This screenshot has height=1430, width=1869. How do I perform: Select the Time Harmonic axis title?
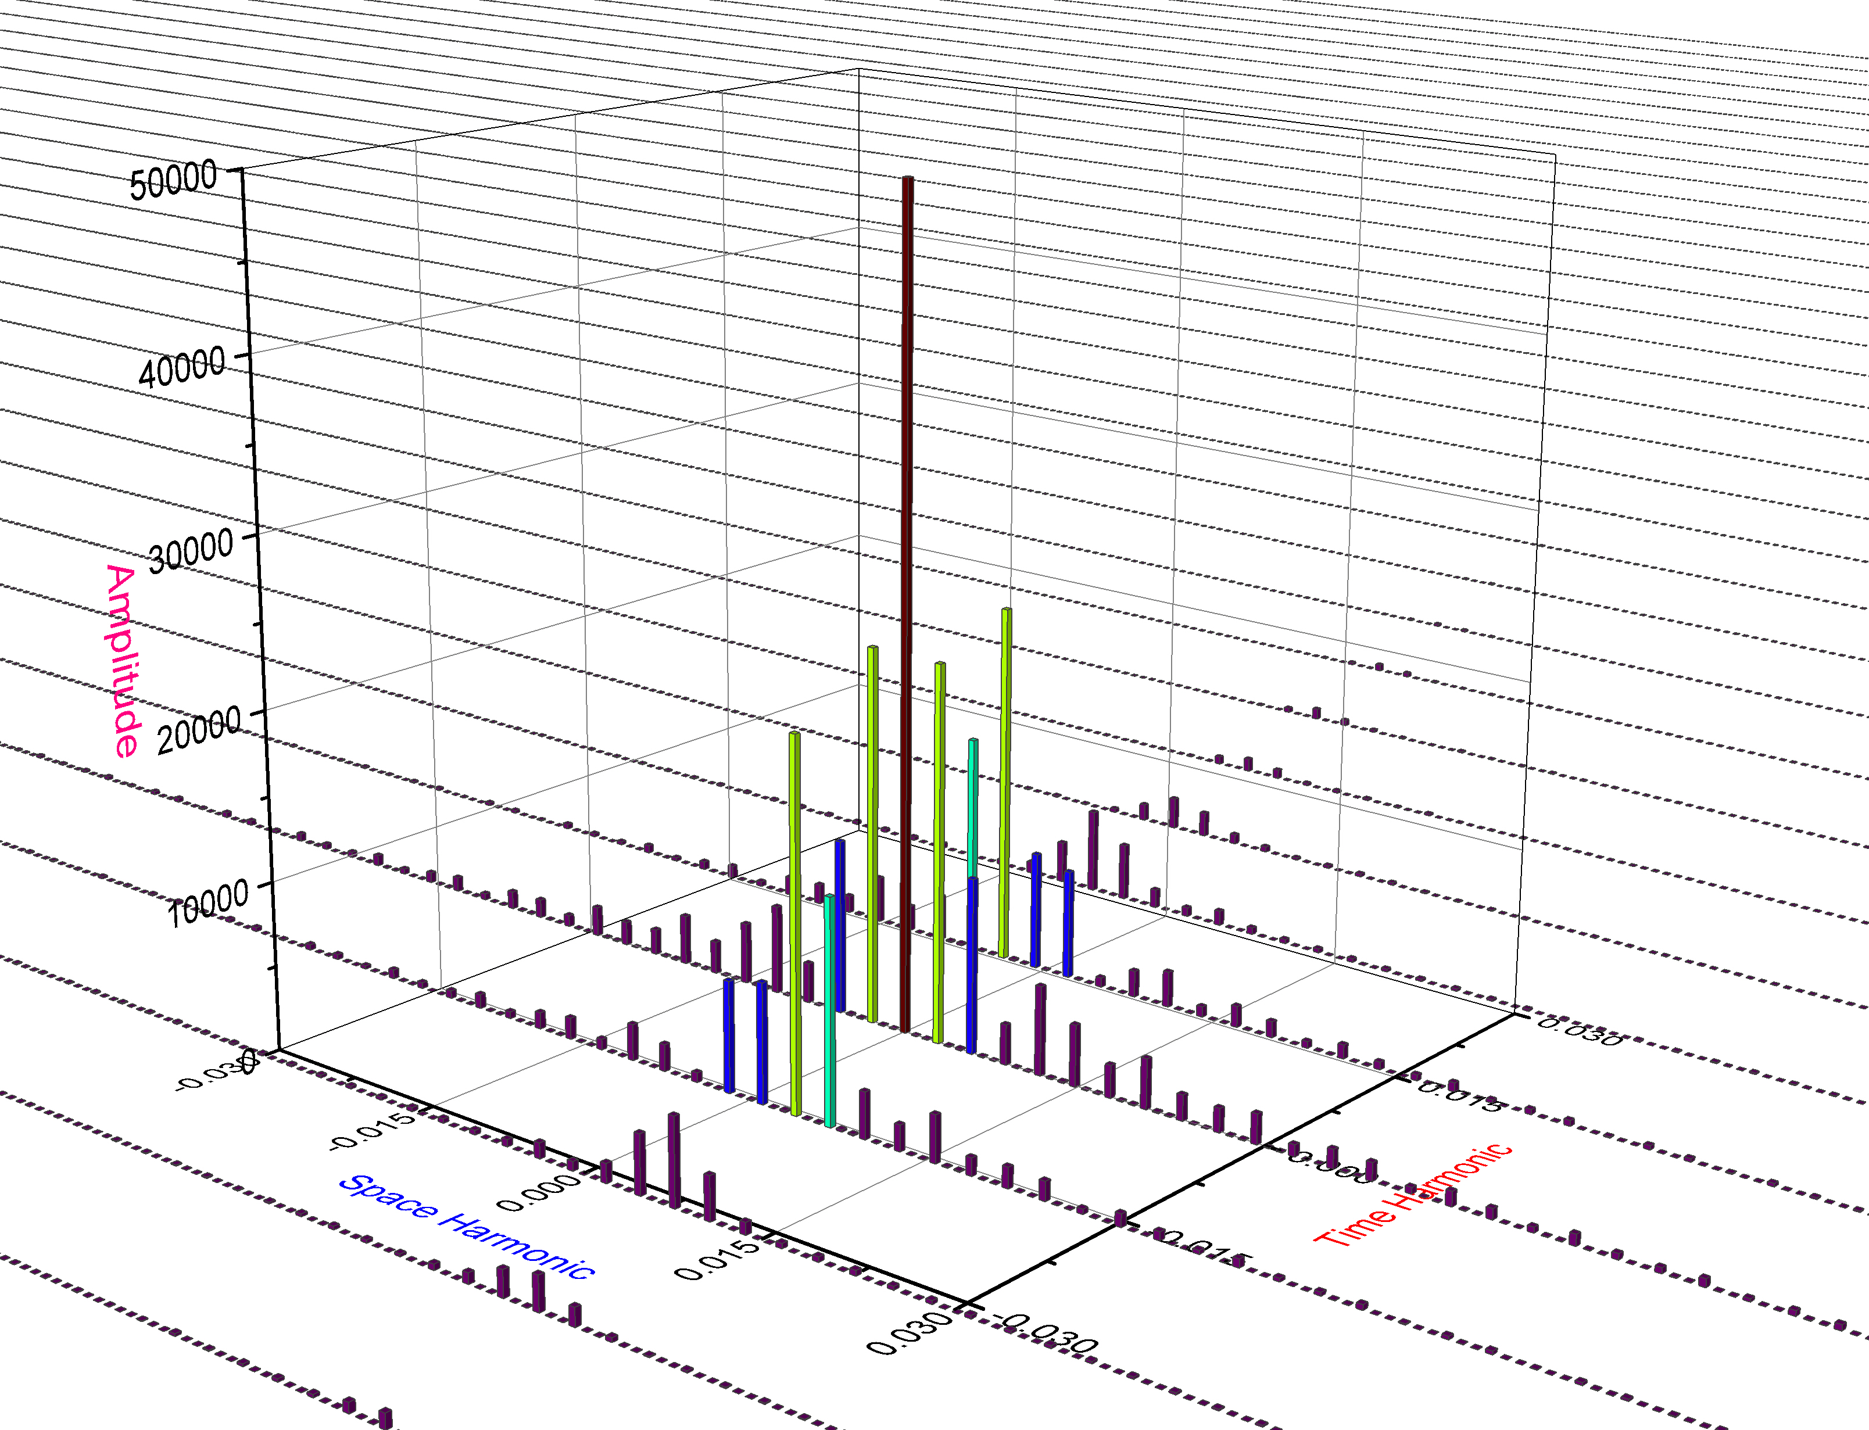click(x=1414, y=1195)
